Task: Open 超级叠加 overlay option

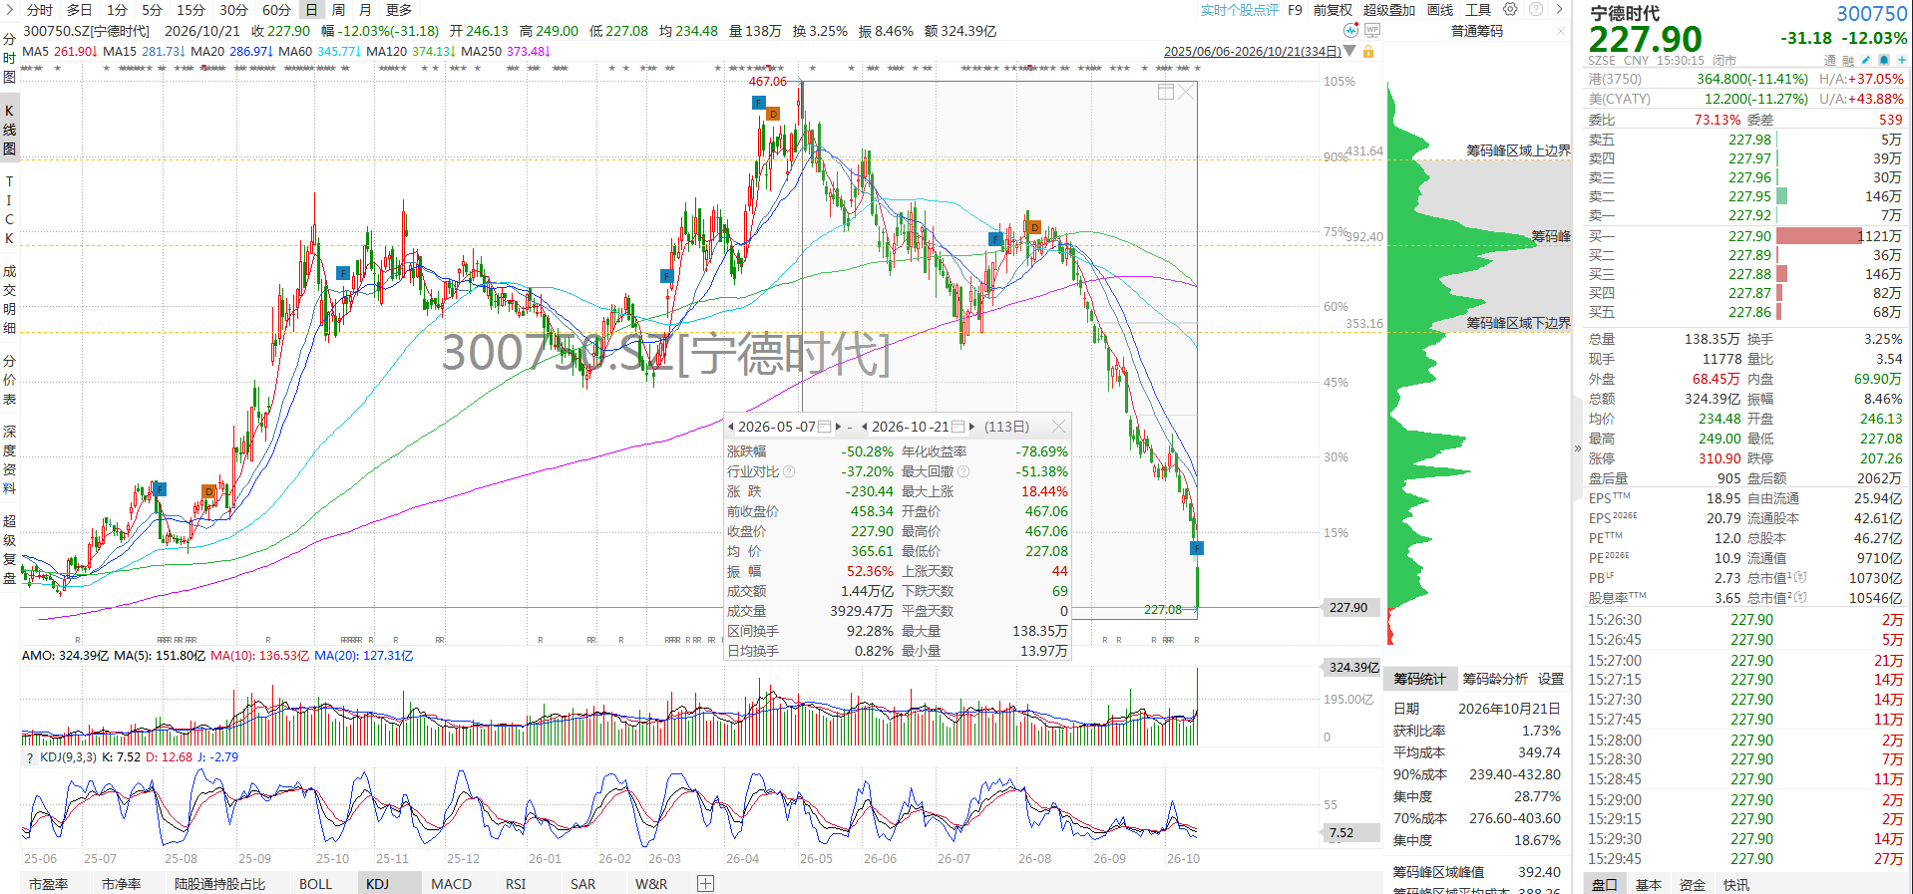Action: point(1389,10)
